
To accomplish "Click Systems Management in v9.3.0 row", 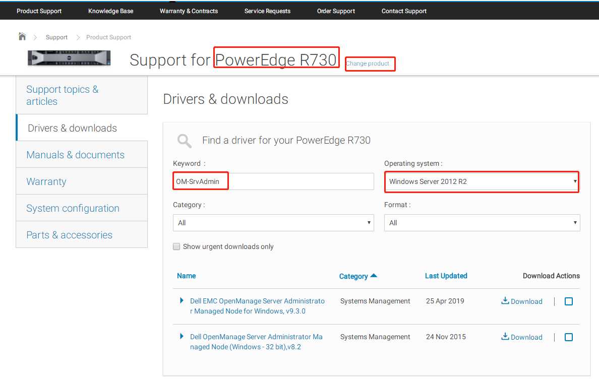I will tap(375, 301).
